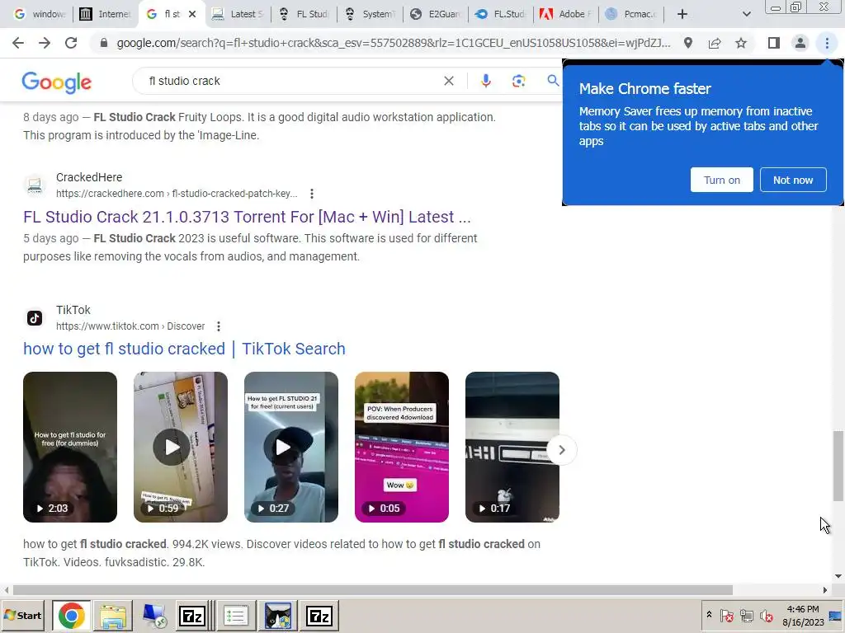This screenshot has width=845, height=633.
Task: Click the Google search input field
Action: [291, 81]
